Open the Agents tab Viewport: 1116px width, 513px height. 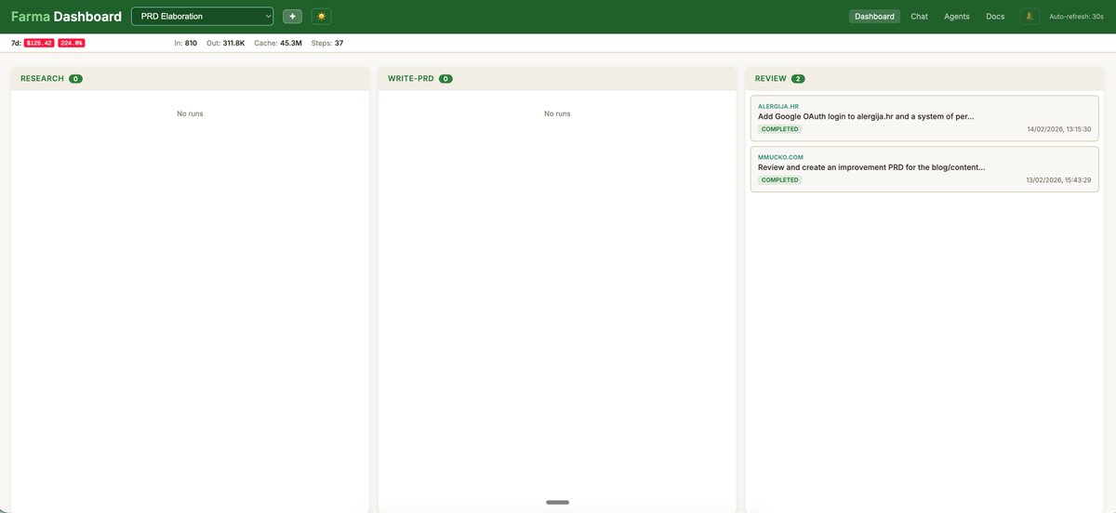pyautogui.click(x=956, y=16)
